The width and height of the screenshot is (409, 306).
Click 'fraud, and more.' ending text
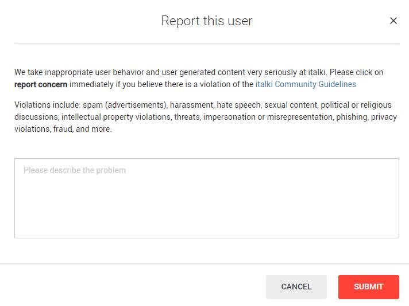pyautogui.click(x=82, y=129)
